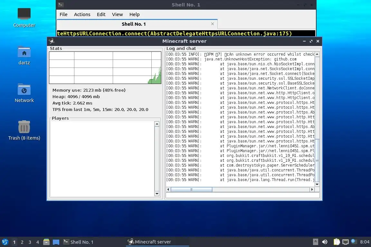371x247 pixels.
Task: Click Players list scroll down arrow
Action: click(157, 194)
